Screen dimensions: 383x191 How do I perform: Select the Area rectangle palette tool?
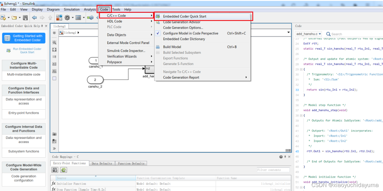point(54,78)
